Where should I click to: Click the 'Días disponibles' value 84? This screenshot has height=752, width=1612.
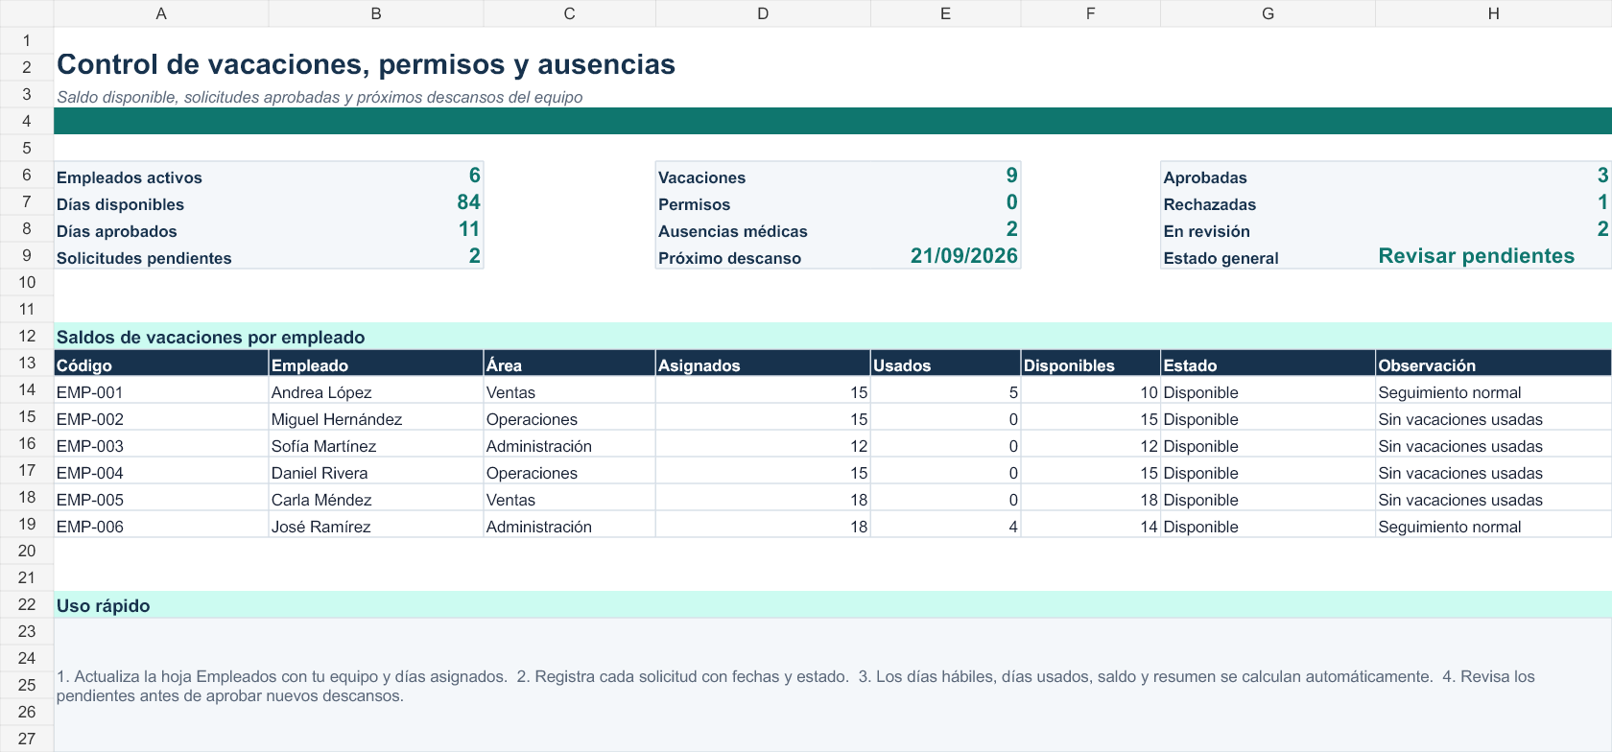pos(468,201)
